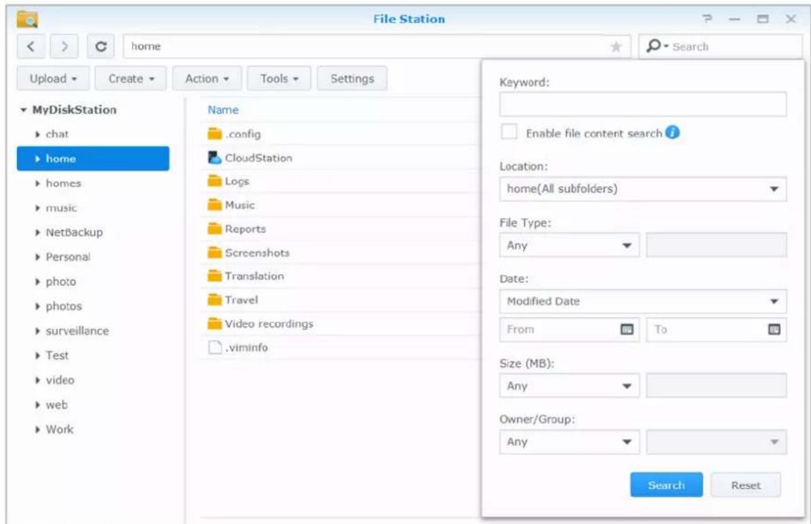Open the Tools menu
Viewport: 811px width, 524px height.
click(x=280, y=79)
